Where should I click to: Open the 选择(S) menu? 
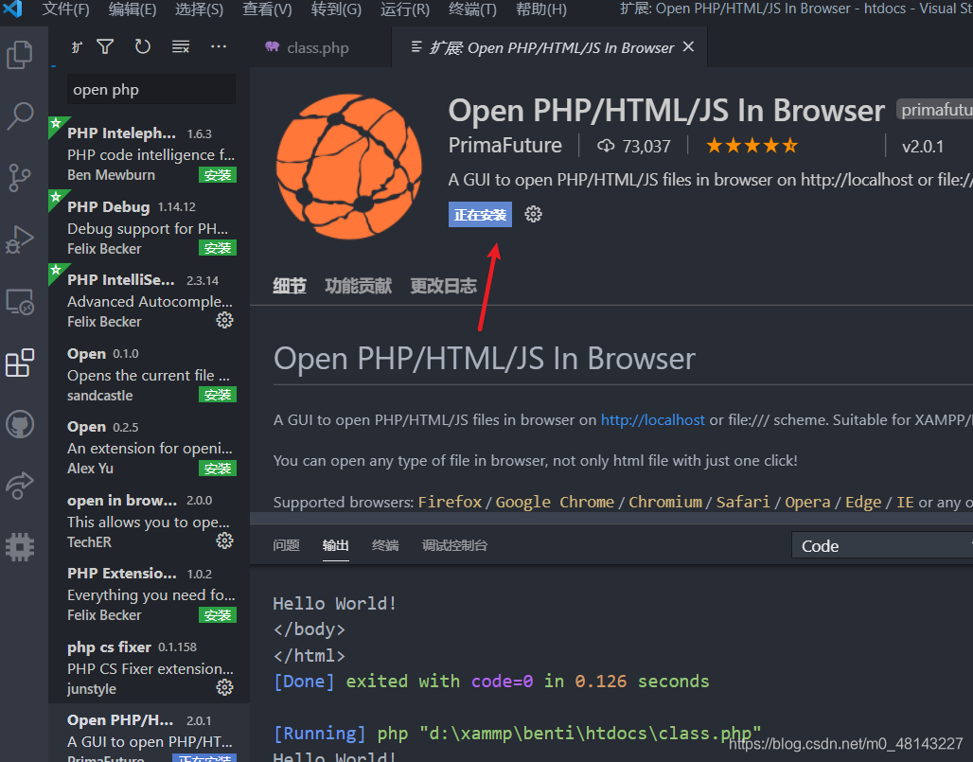tap(199, 9)
